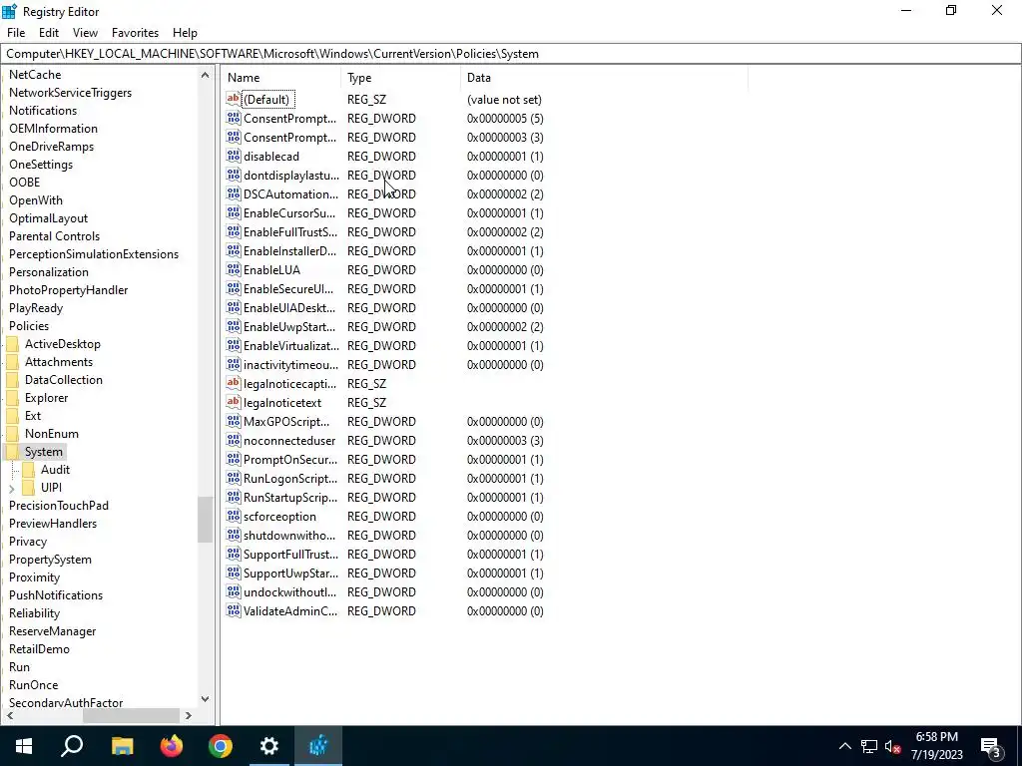This screenshot has height=766, width=1022.
Task: Select the shutdownwitho... value
Action: (x=288, y=535)
